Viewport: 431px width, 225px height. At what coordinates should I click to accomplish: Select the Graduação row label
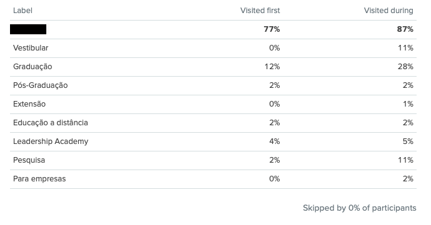point(33,67)
